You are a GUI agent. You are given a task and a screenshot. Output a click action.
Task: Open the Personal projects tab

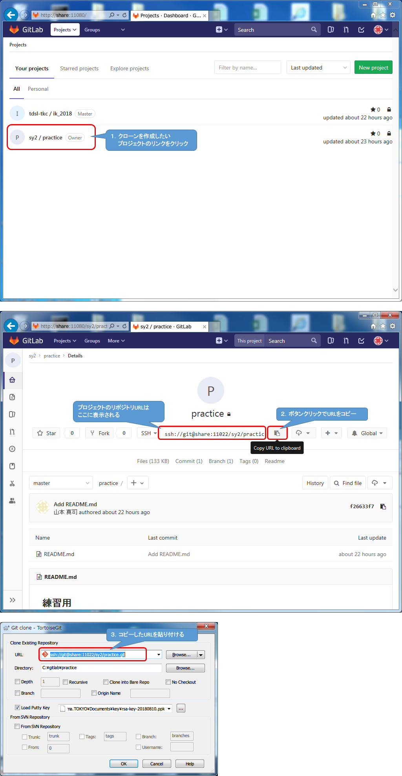coord(38,89)
